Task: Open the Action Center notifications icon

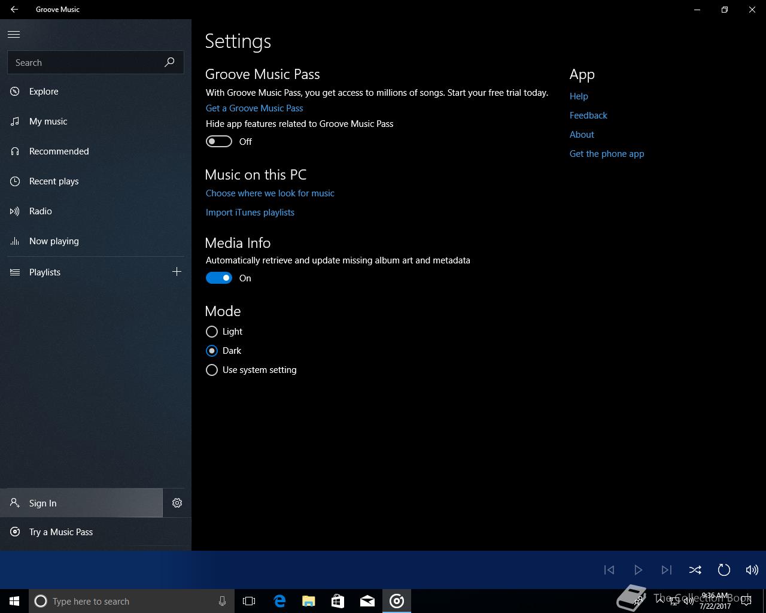Action: (746, 601)
